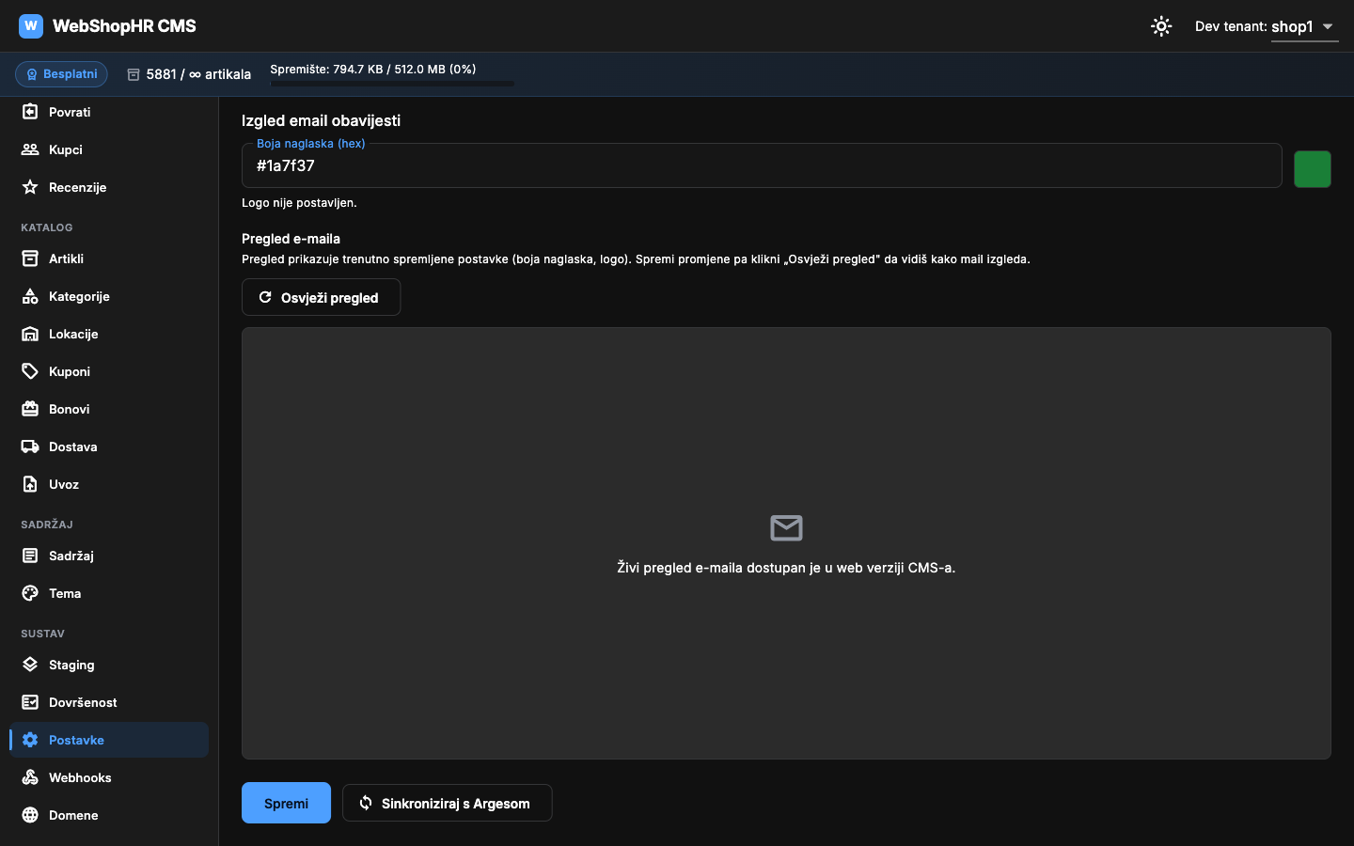Click the '5881 / ∞ artikala' counter

198,74
